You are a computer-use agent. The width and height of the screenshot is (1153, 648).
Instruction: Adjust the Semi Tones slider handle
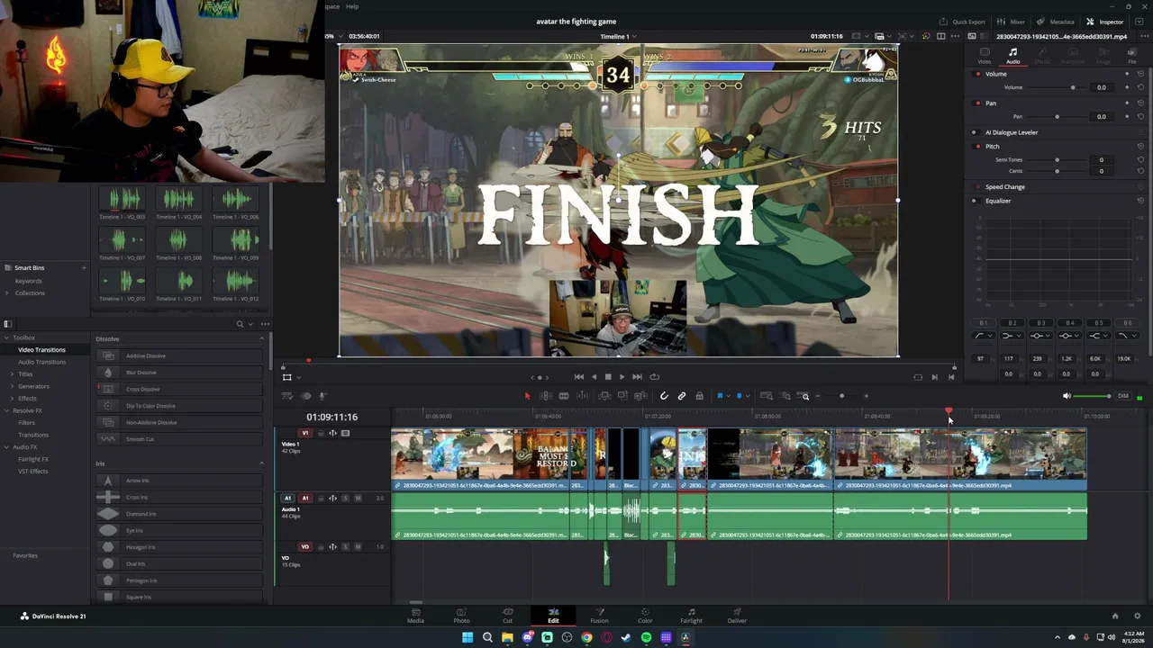tap(1057, 160)
